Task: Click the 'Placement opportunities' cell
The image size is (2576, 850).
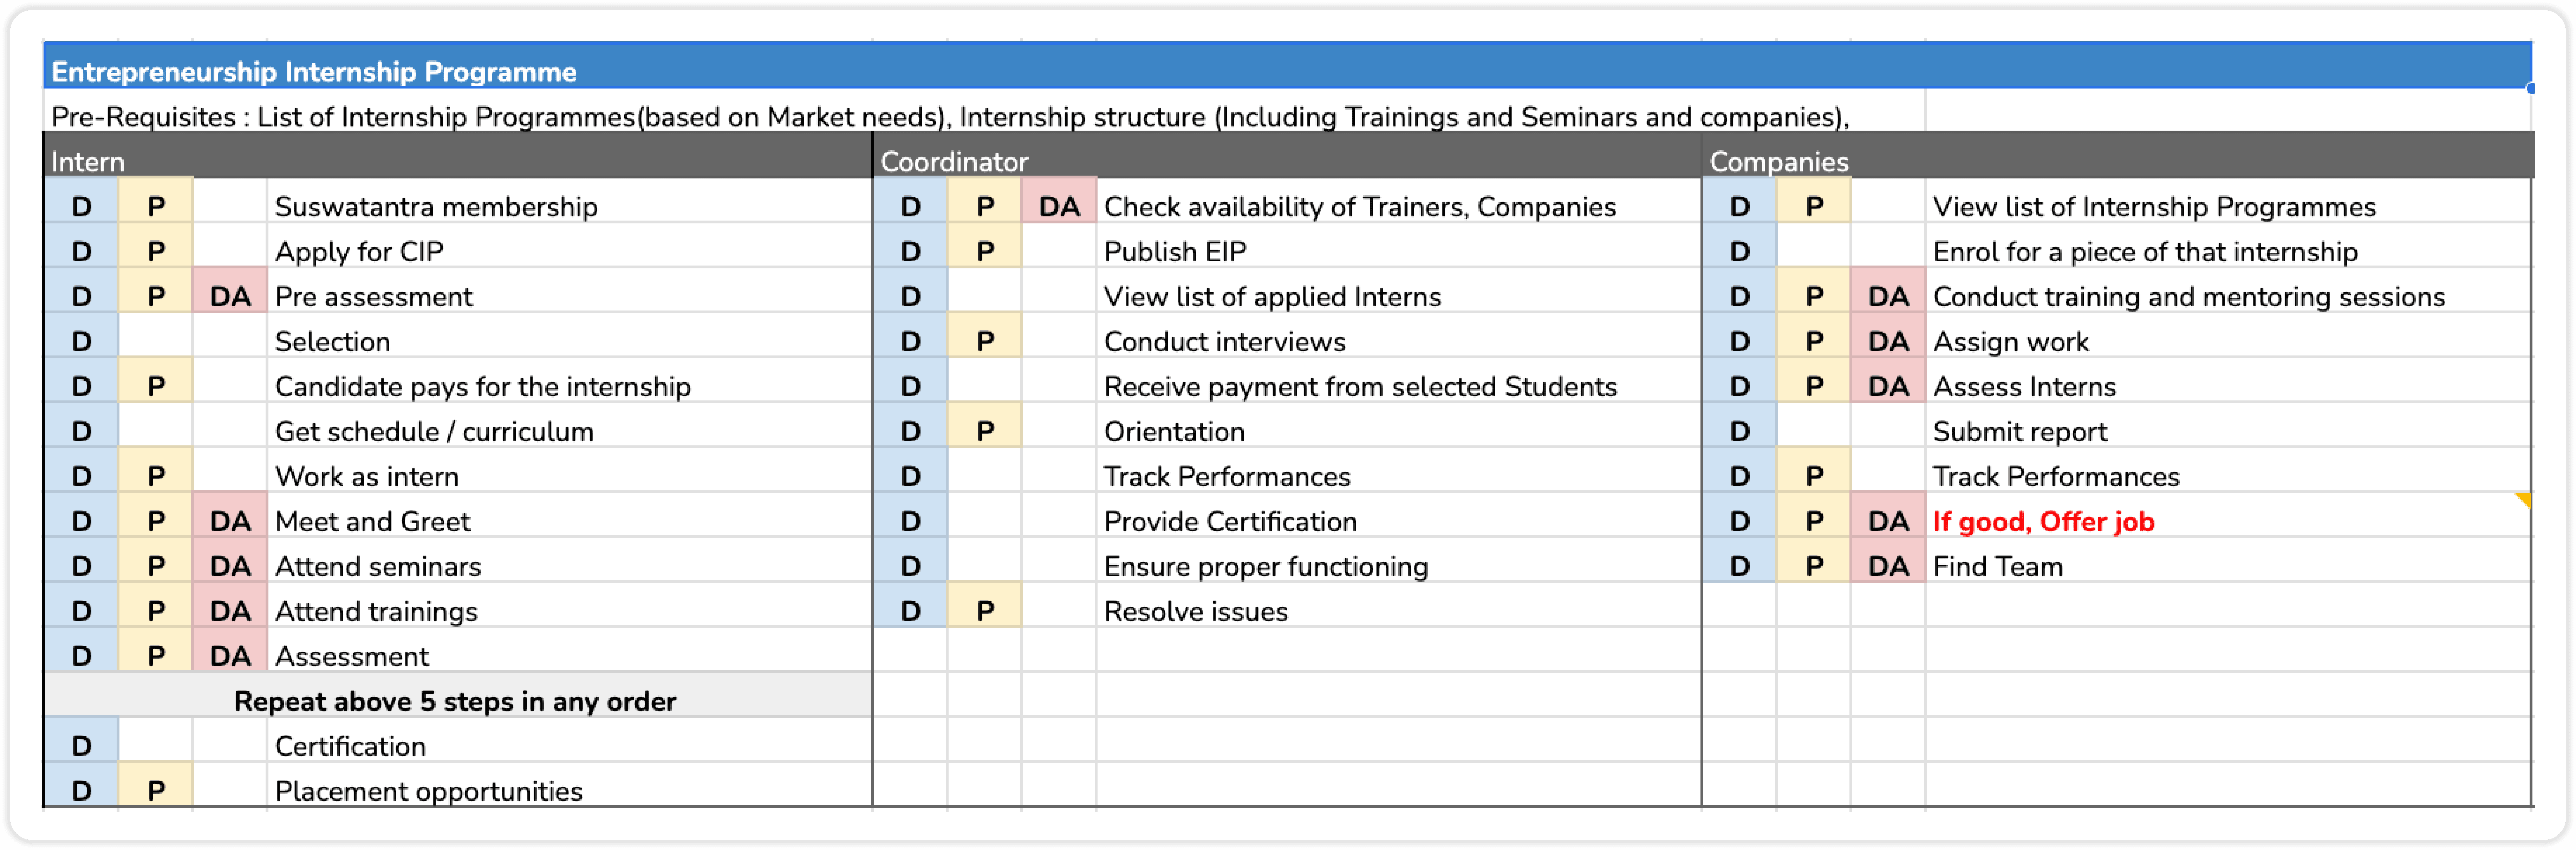Action: point(428,791)
